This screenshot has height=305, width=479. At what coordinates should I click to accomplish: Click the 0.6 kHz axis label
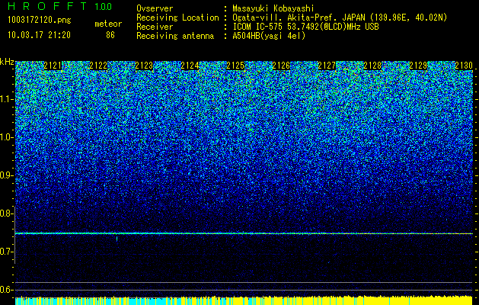[x=7, y=290]
